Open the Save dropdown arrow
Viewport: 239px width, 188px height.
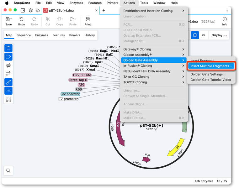coord(11,19)
